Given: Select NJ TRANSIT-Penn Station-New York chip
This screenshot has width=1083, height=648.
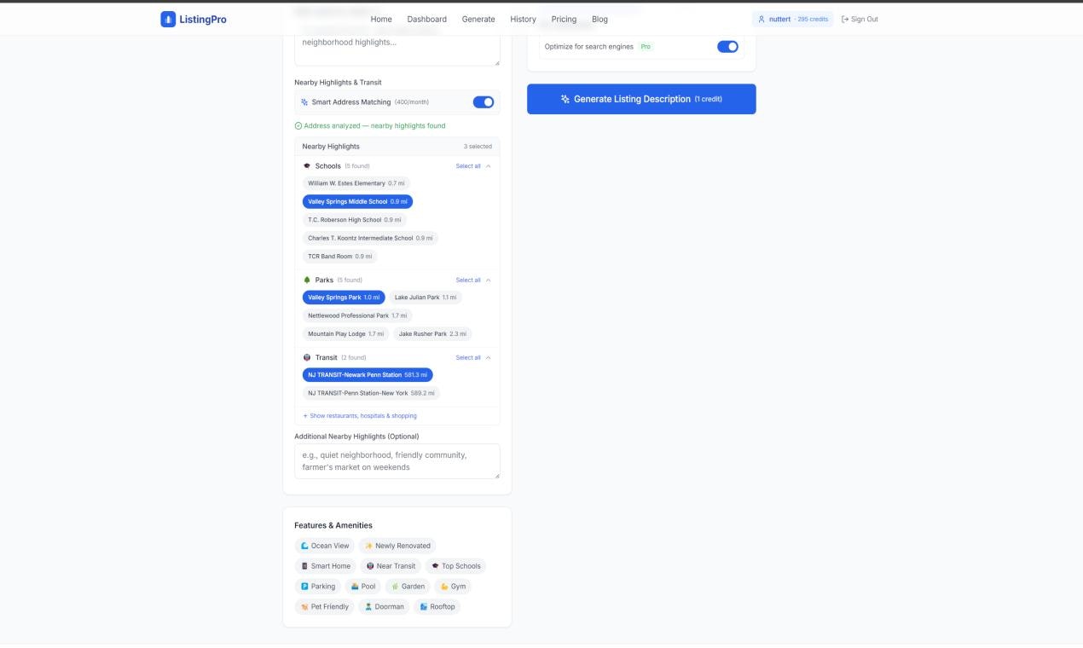Looking at the screenshot, I should [x=372, y=394].
